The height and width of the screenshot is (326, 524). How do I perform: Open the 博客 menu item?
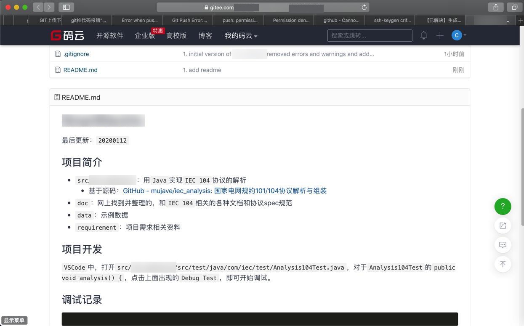click(205, 36)
